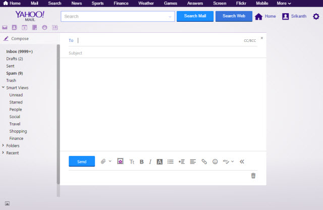Open the spell check options dropdown arrow
Screen dimensions: 323x210
(232, 162)
